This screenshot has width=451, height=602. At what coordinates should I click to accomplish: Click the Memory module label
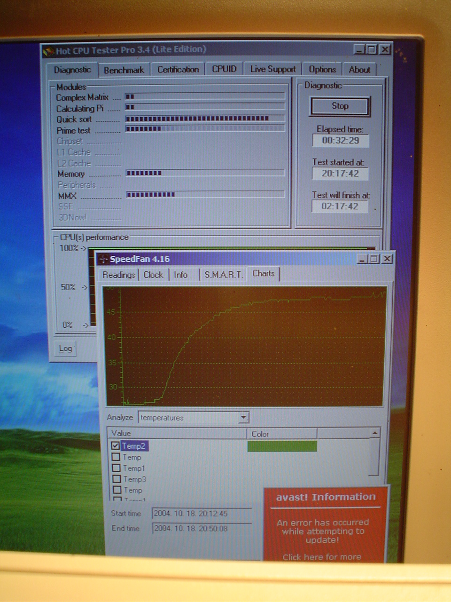tap(71, 174)
